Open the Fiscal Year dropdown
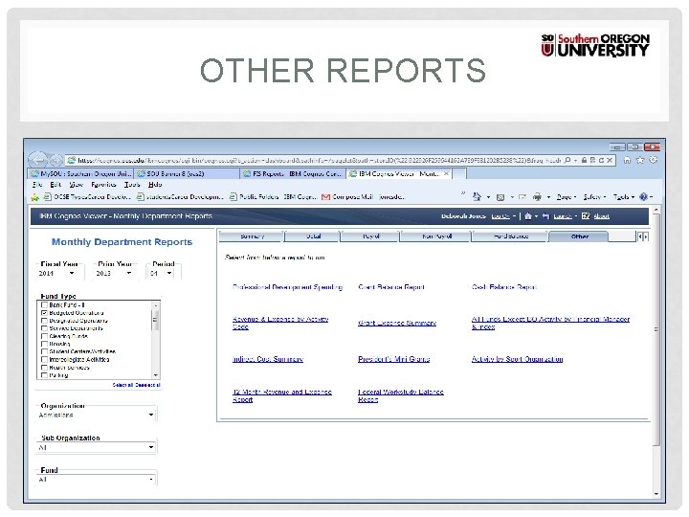The image size is (689, 517). tap(57, 273)
